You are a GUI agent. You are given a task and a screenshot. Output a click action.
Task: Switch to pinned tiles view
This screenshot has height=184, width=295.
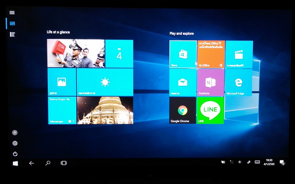[x=13, y=23]
